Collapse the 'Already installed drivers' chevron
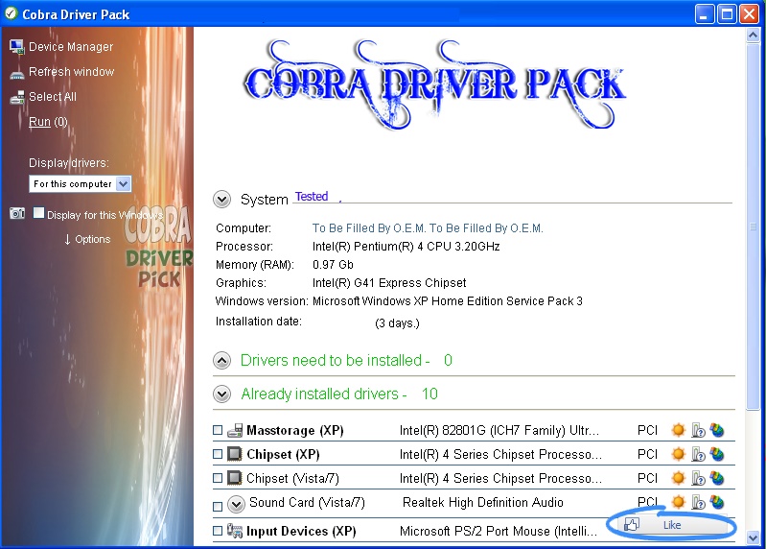This screenshot has height=549, width=766. pos(221,394)
